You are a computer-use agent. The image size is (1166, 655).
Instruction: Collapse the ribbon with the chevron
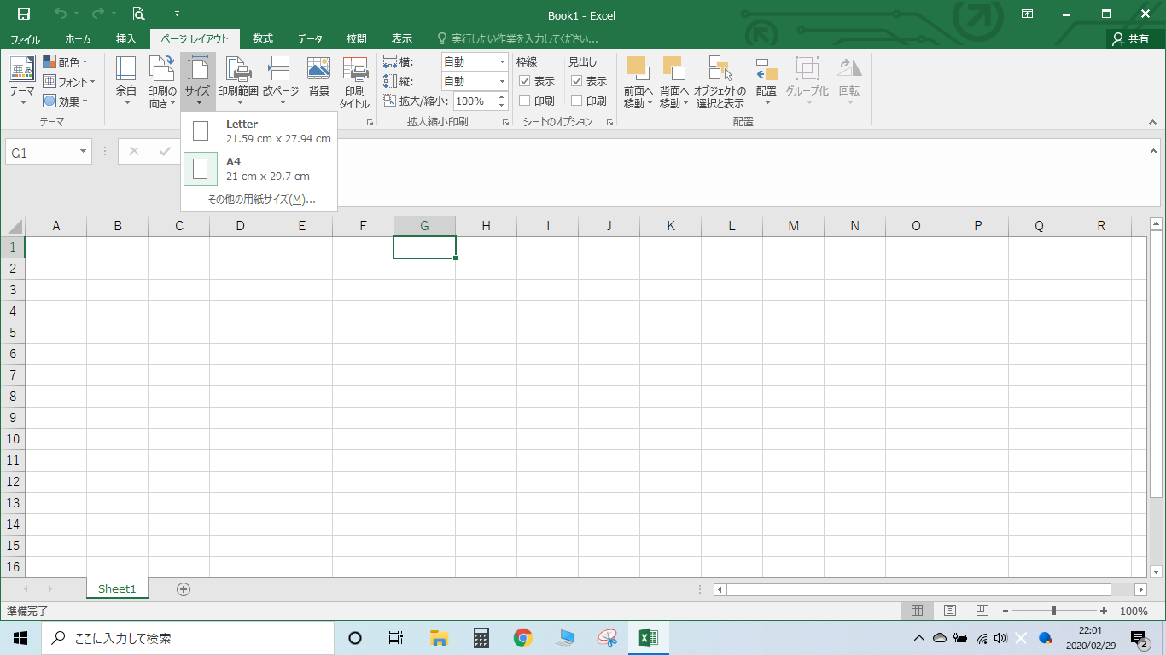[x=1154, y=122]
